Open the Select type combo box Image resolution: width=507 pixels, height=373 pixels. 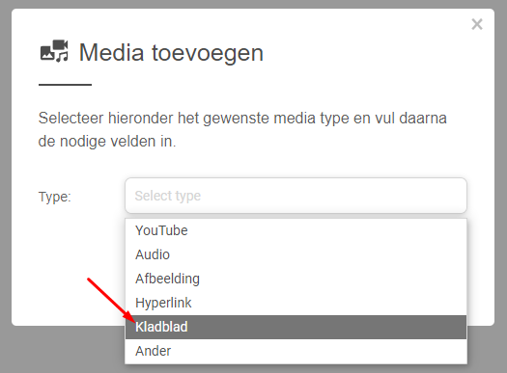296,196
